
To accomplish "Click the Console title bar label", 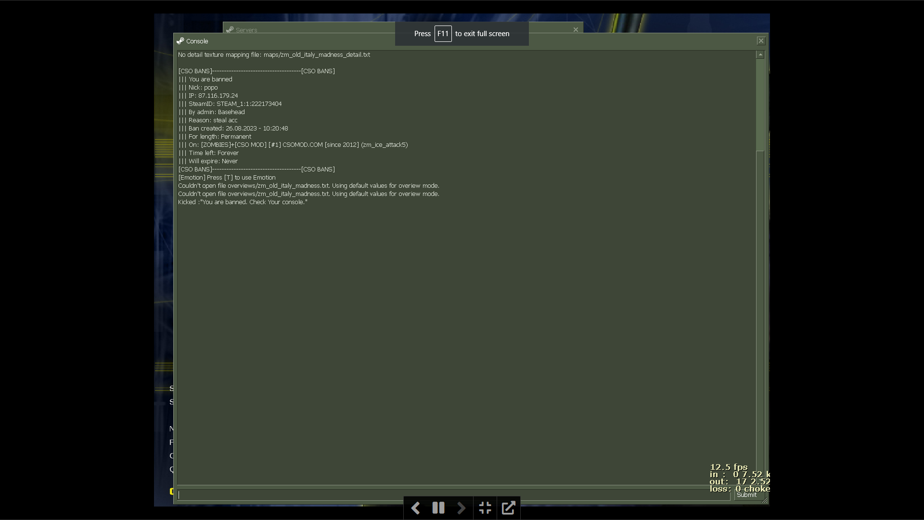I will click(197, 41).
